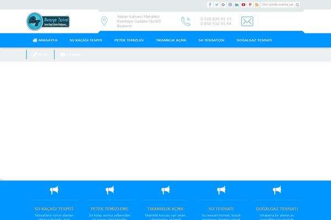
Task: Click the Avrasya Tesisat logo
Action: point(48,21)
